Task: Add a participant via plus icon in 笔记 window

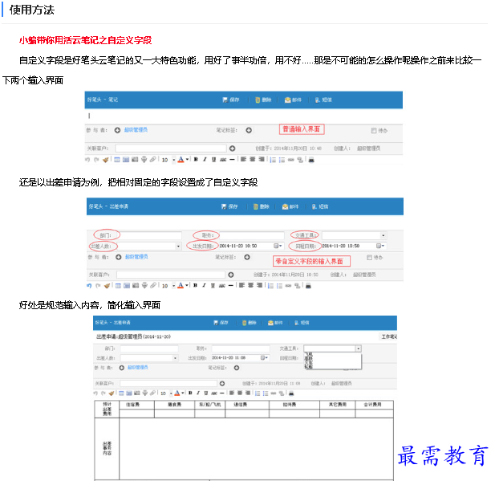Action: [x=117, y=130]
